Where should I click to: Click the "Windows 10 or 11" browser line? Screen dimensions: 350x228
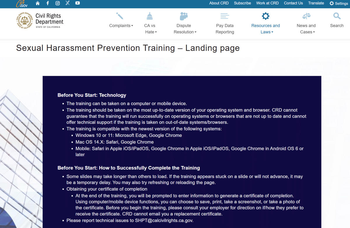click(129, 135)
